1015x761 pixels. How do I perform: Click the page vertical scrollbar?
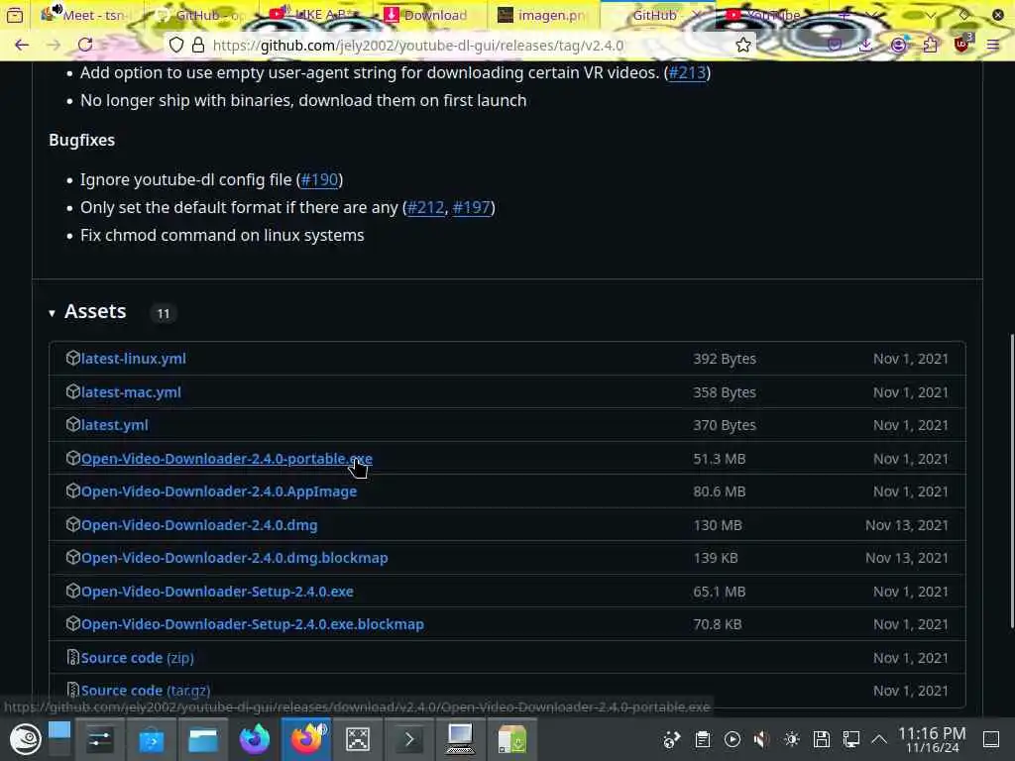[1011, 481]
